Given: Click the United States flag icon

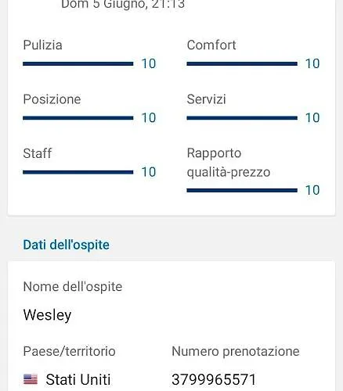Looking at the screenshot, I should [31, 379].
